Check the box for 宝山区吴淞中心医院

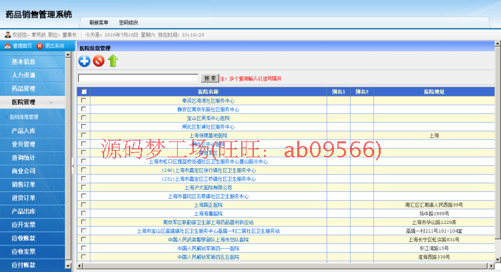point(83,117)
